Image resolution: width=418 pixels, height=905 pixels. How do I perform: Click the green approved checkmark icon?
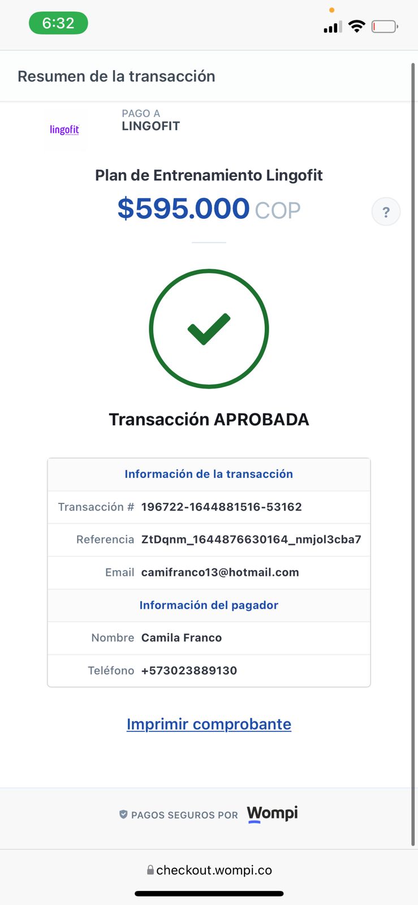[209, 329]
